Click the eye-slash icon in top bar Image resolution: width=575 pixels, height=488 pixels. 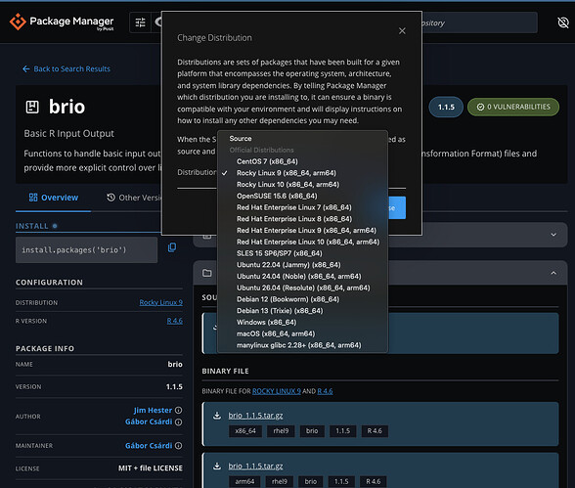(563, 22)
